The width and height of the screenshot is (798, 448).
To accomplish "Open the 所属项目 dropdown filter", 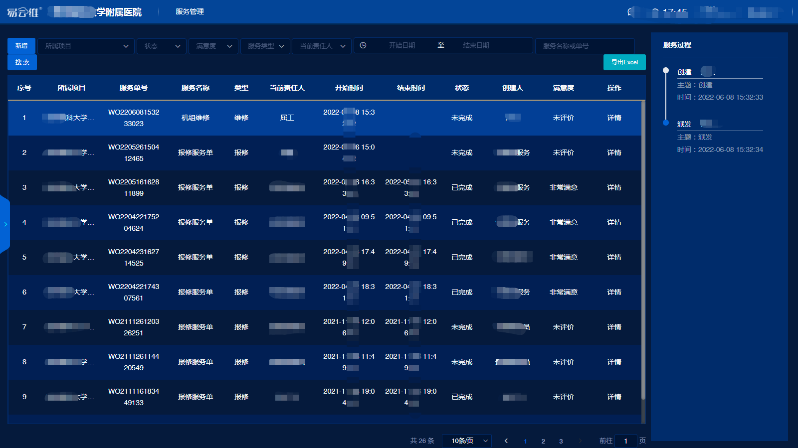I will click(x=86, y=46).
